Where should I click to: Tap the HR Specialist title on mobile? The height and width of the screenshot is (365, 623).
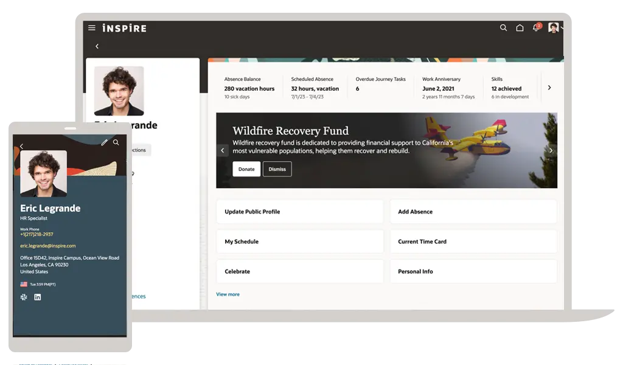[34, 218]
